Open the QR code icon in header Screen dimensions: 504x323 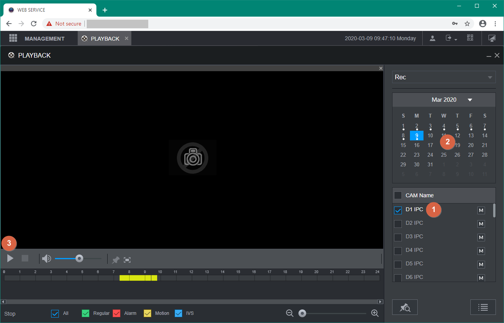[x=470, y=38]
